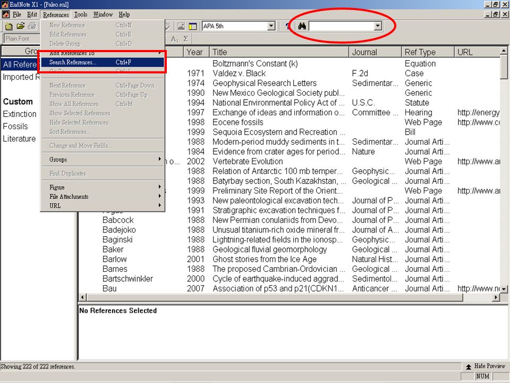Click the Paleo.enl document icon in the menu bar

[x=5, y=15]
